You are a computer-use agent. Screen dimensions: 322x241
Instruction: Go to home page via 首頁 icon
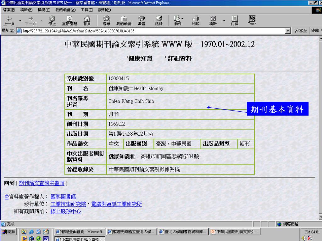(x=87, y=21)
